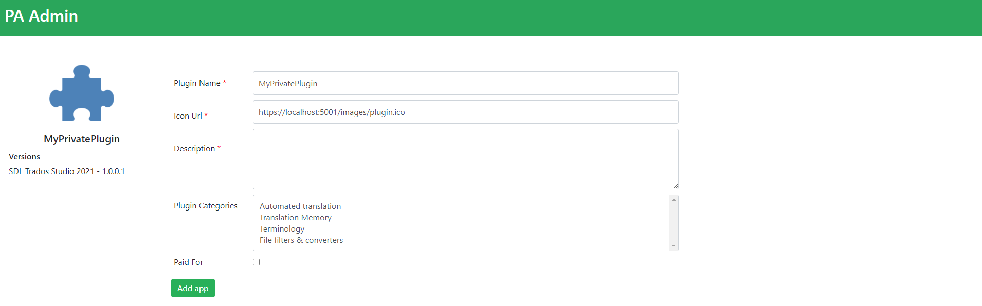Click the Paid For label

188,262
